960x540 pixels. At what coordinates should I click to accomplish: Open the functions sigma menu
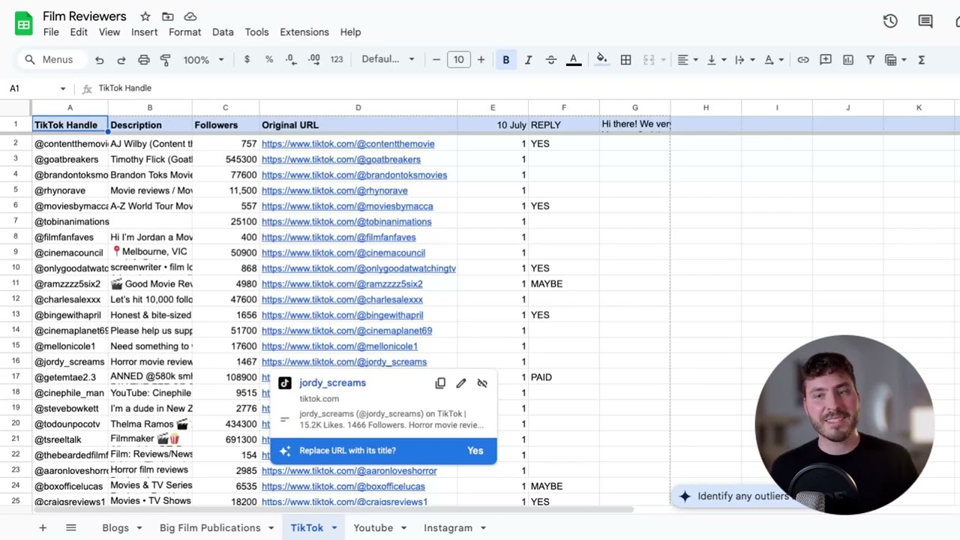[x=921, y=59]
